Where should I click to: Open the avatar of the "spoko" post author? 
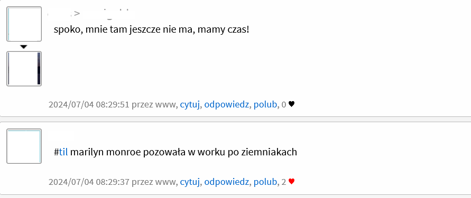click(x=24, y=24)
